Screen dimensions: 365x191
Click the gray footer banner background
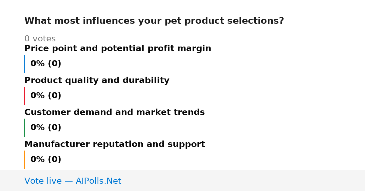point(243,180)
